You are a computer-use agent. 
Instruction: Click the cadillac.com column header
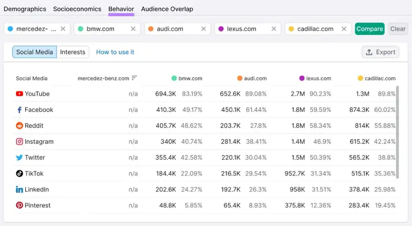376,78
